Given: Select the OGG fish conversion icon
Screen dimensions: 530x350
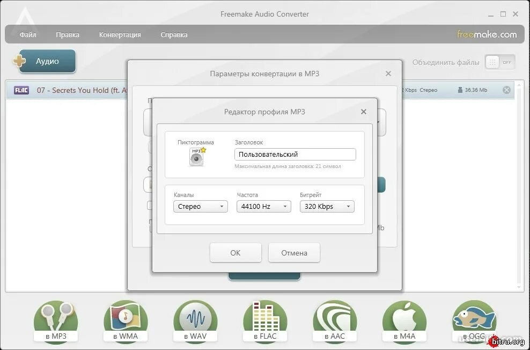Looking at the screenshot, I should coord(474,322).
